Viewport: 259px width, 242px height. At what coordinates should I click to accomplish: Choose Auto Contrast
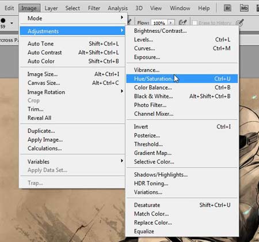(x=73, y=52)
